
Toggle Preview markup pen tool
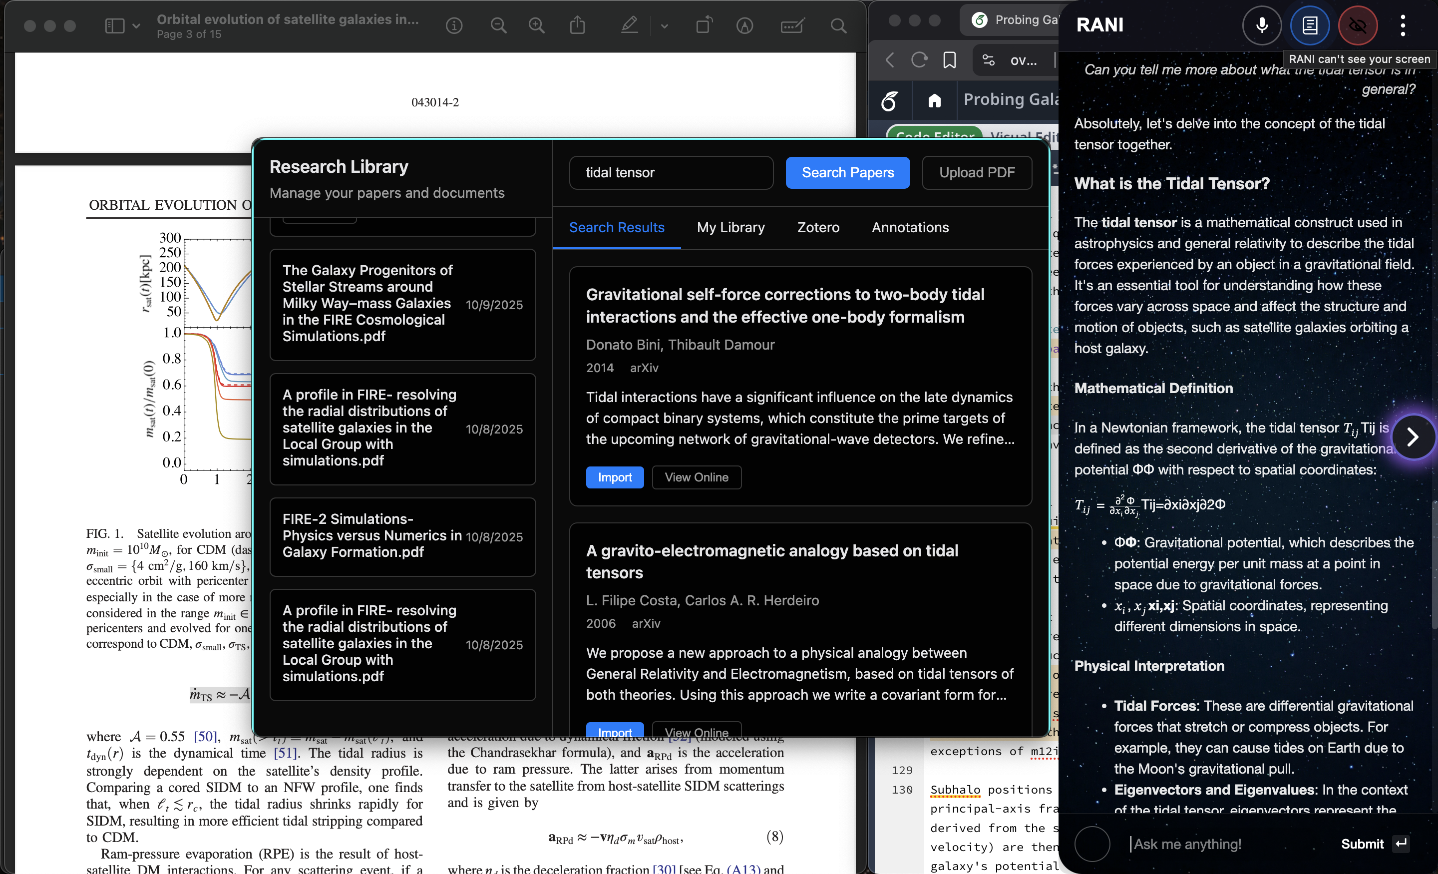(x=629, y=25)
